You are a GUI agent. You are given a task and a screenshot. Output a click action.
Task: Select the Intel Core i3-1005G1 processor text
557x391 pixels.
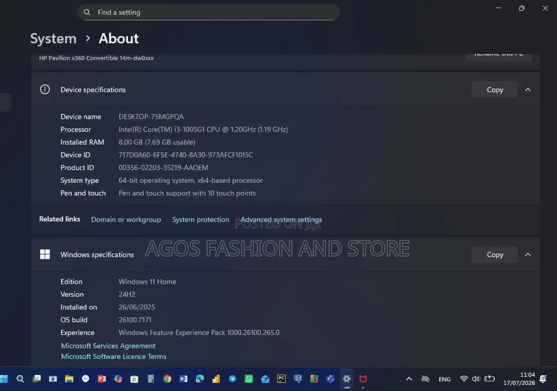coord(203,129)
